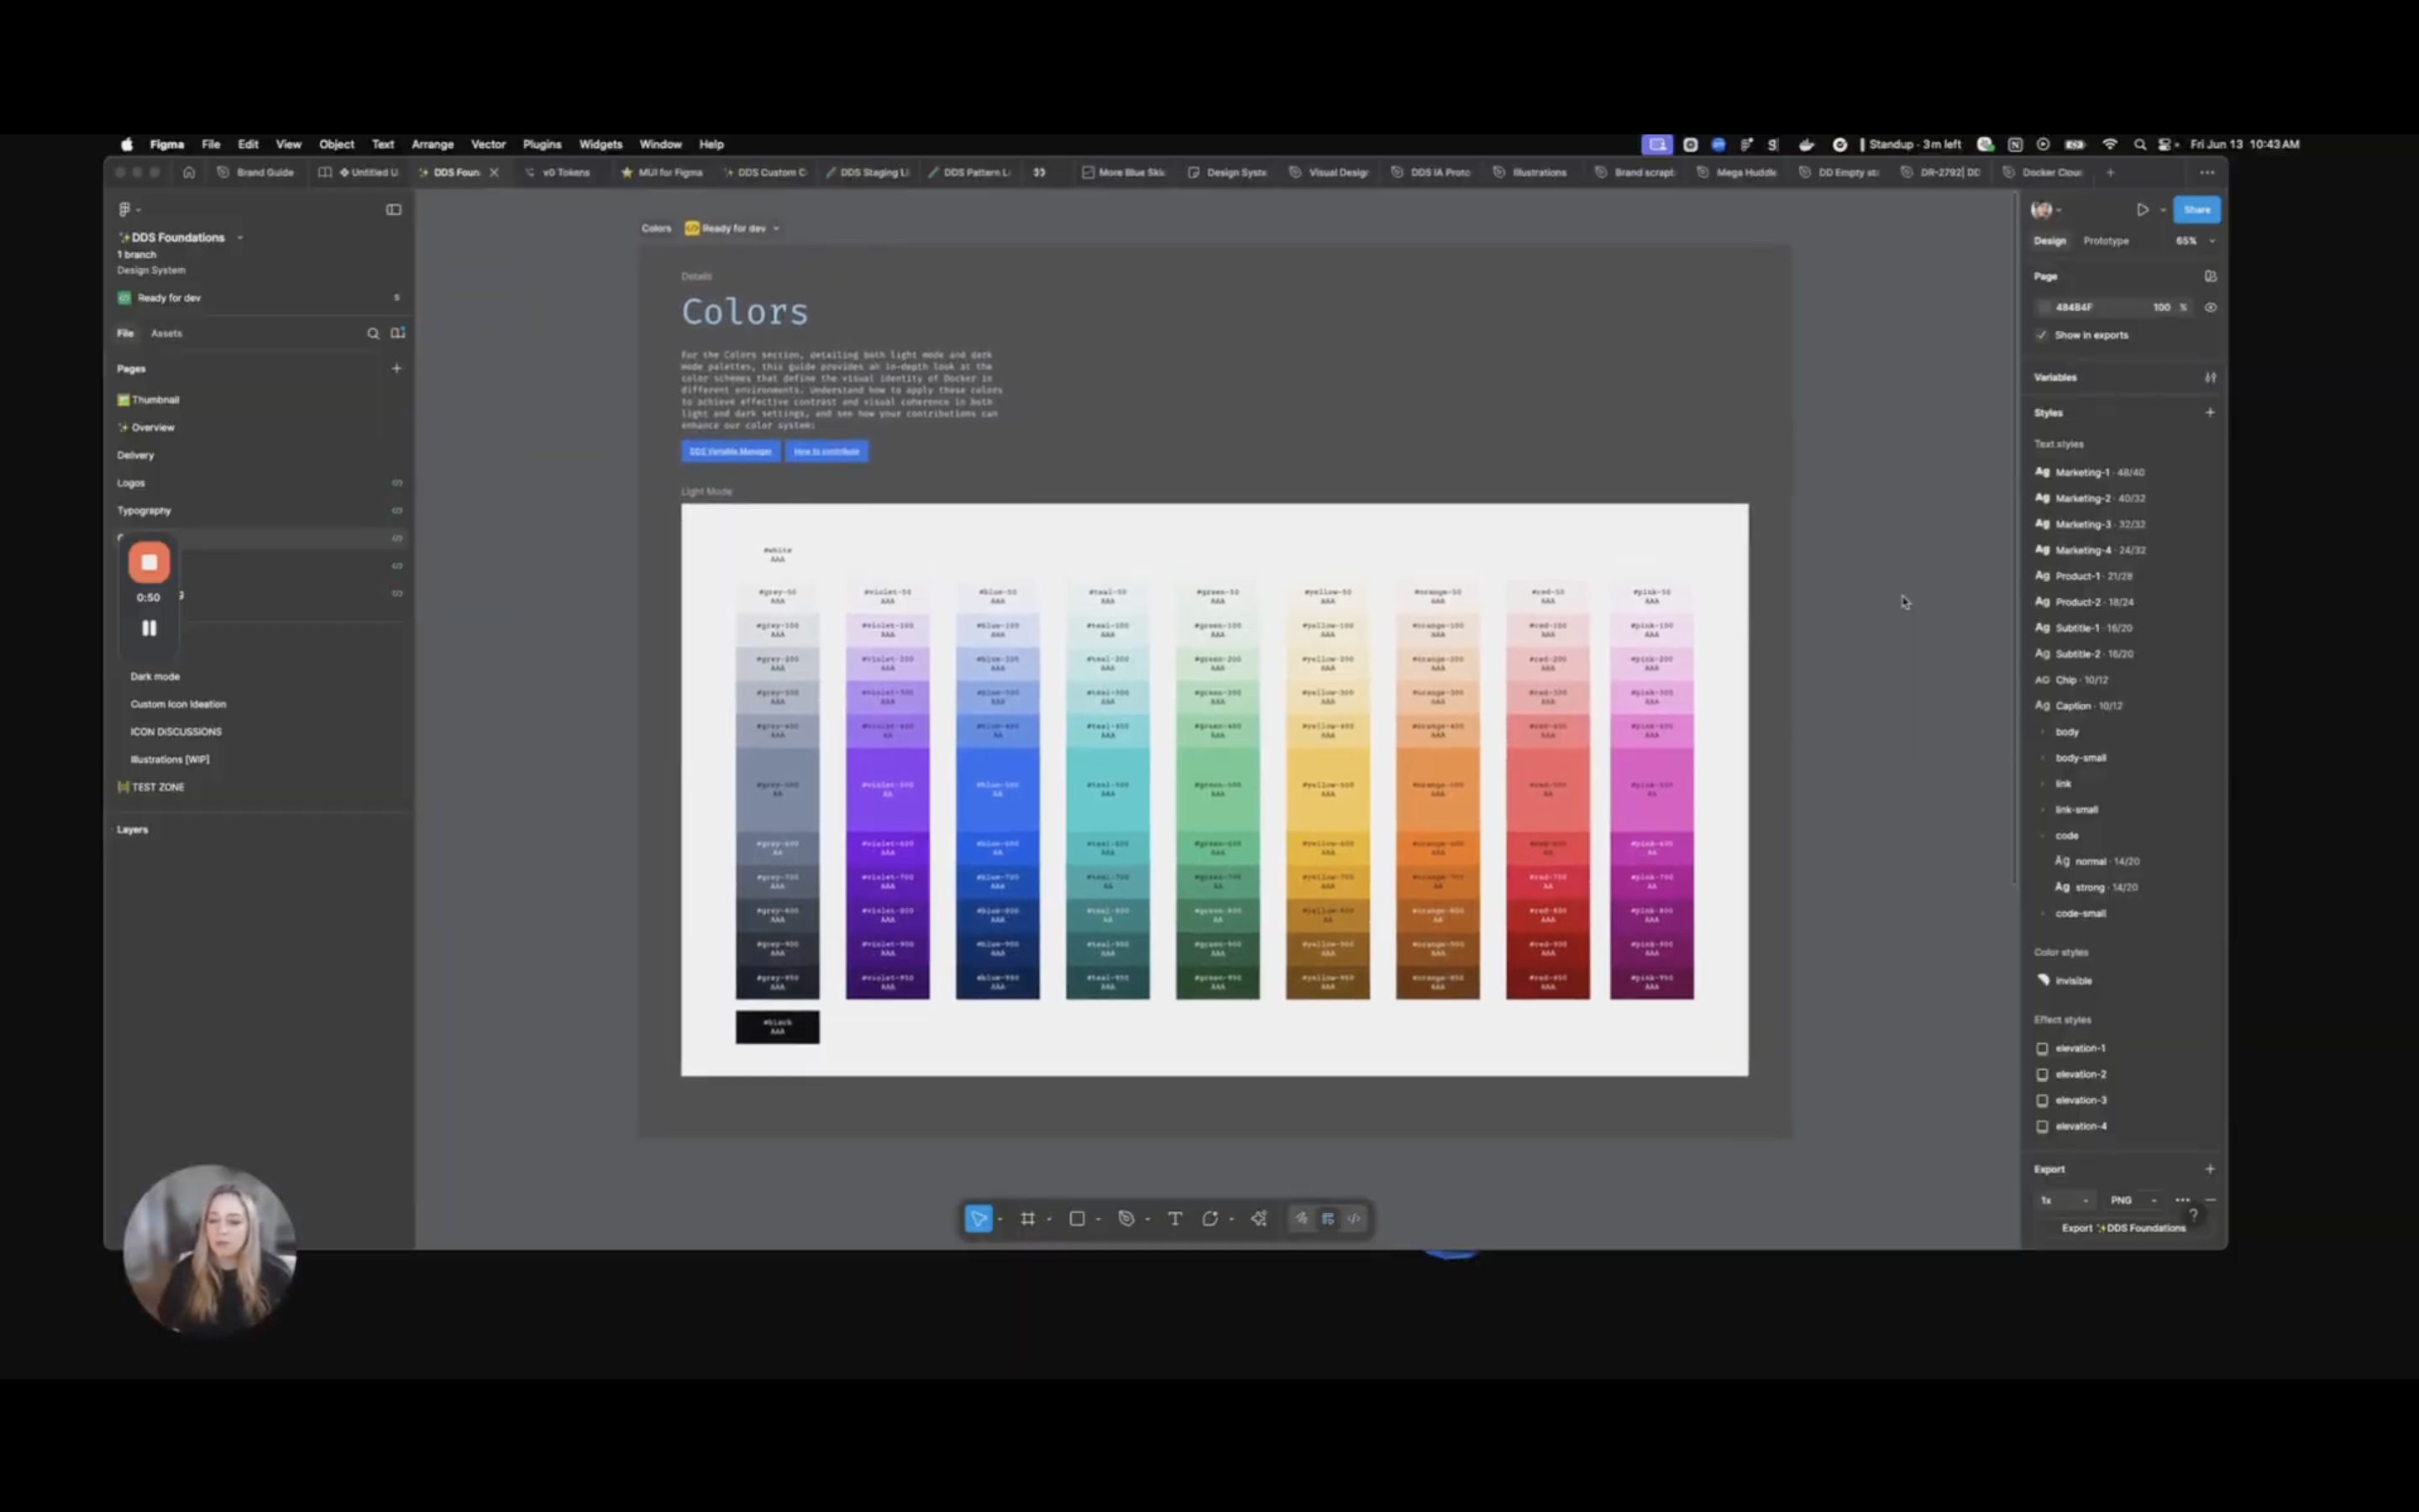Screen dimensions: 2419x1512
Task: Select the Rectangle tool
Action: point(1078,1218)
